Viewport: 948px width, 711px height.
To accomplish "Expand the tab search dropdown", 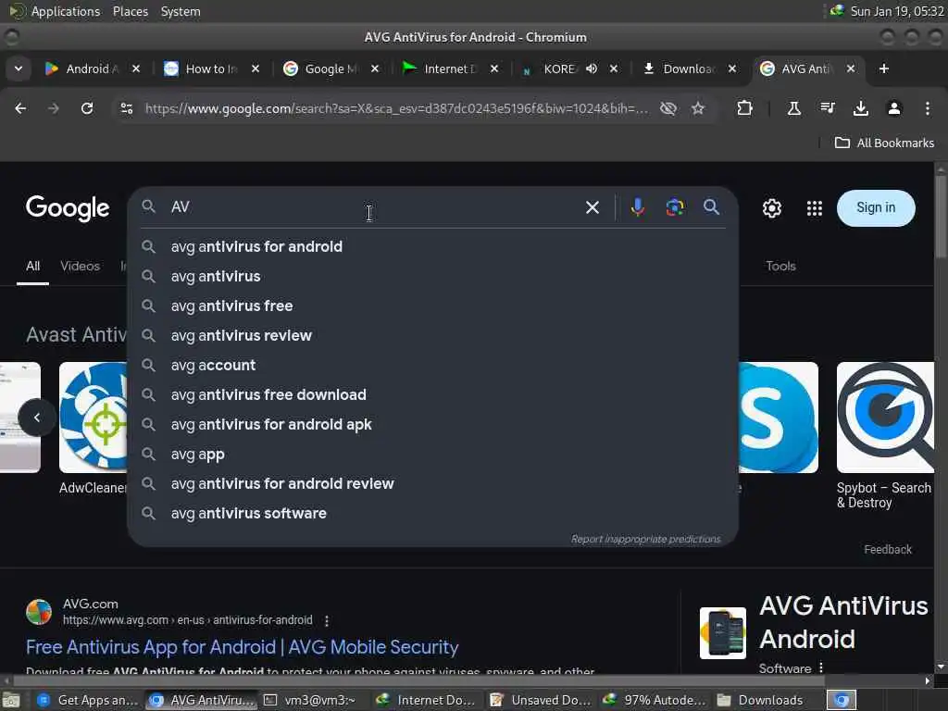I will (x=19, y=69).
